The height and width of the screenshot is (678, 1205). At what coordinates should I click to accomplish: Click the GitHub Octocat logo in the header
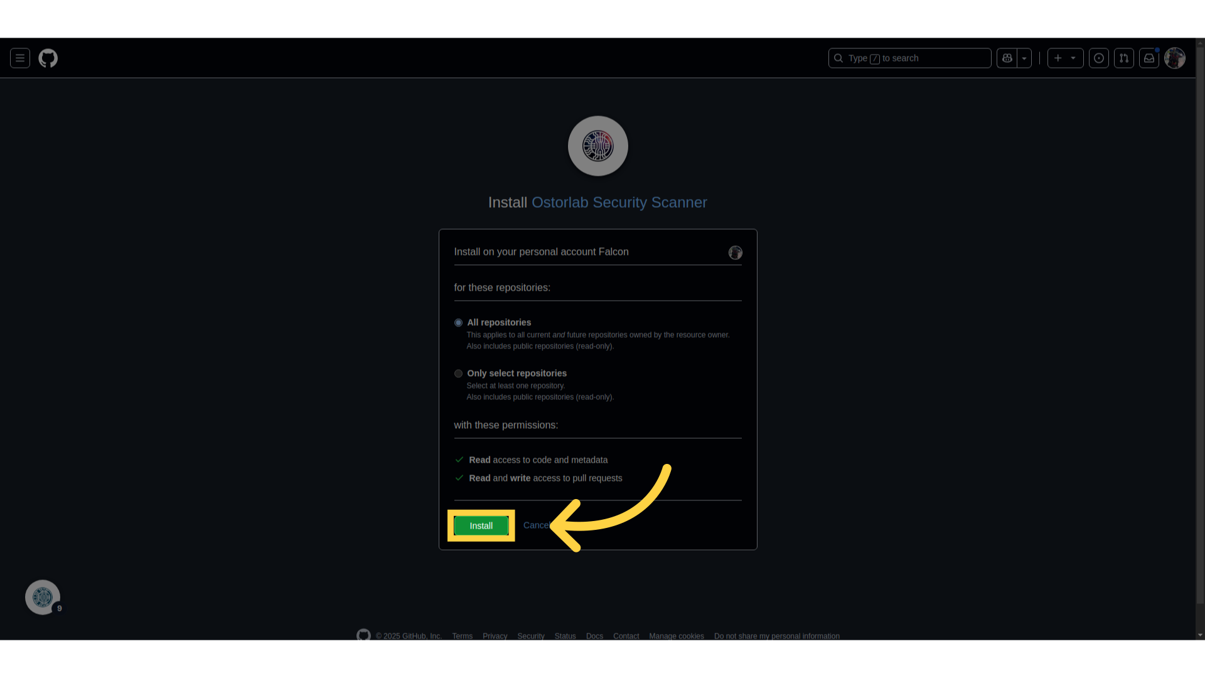48,58
